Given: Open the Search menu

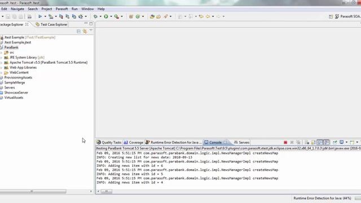Looking at the screenshot, I should [33, 9].
